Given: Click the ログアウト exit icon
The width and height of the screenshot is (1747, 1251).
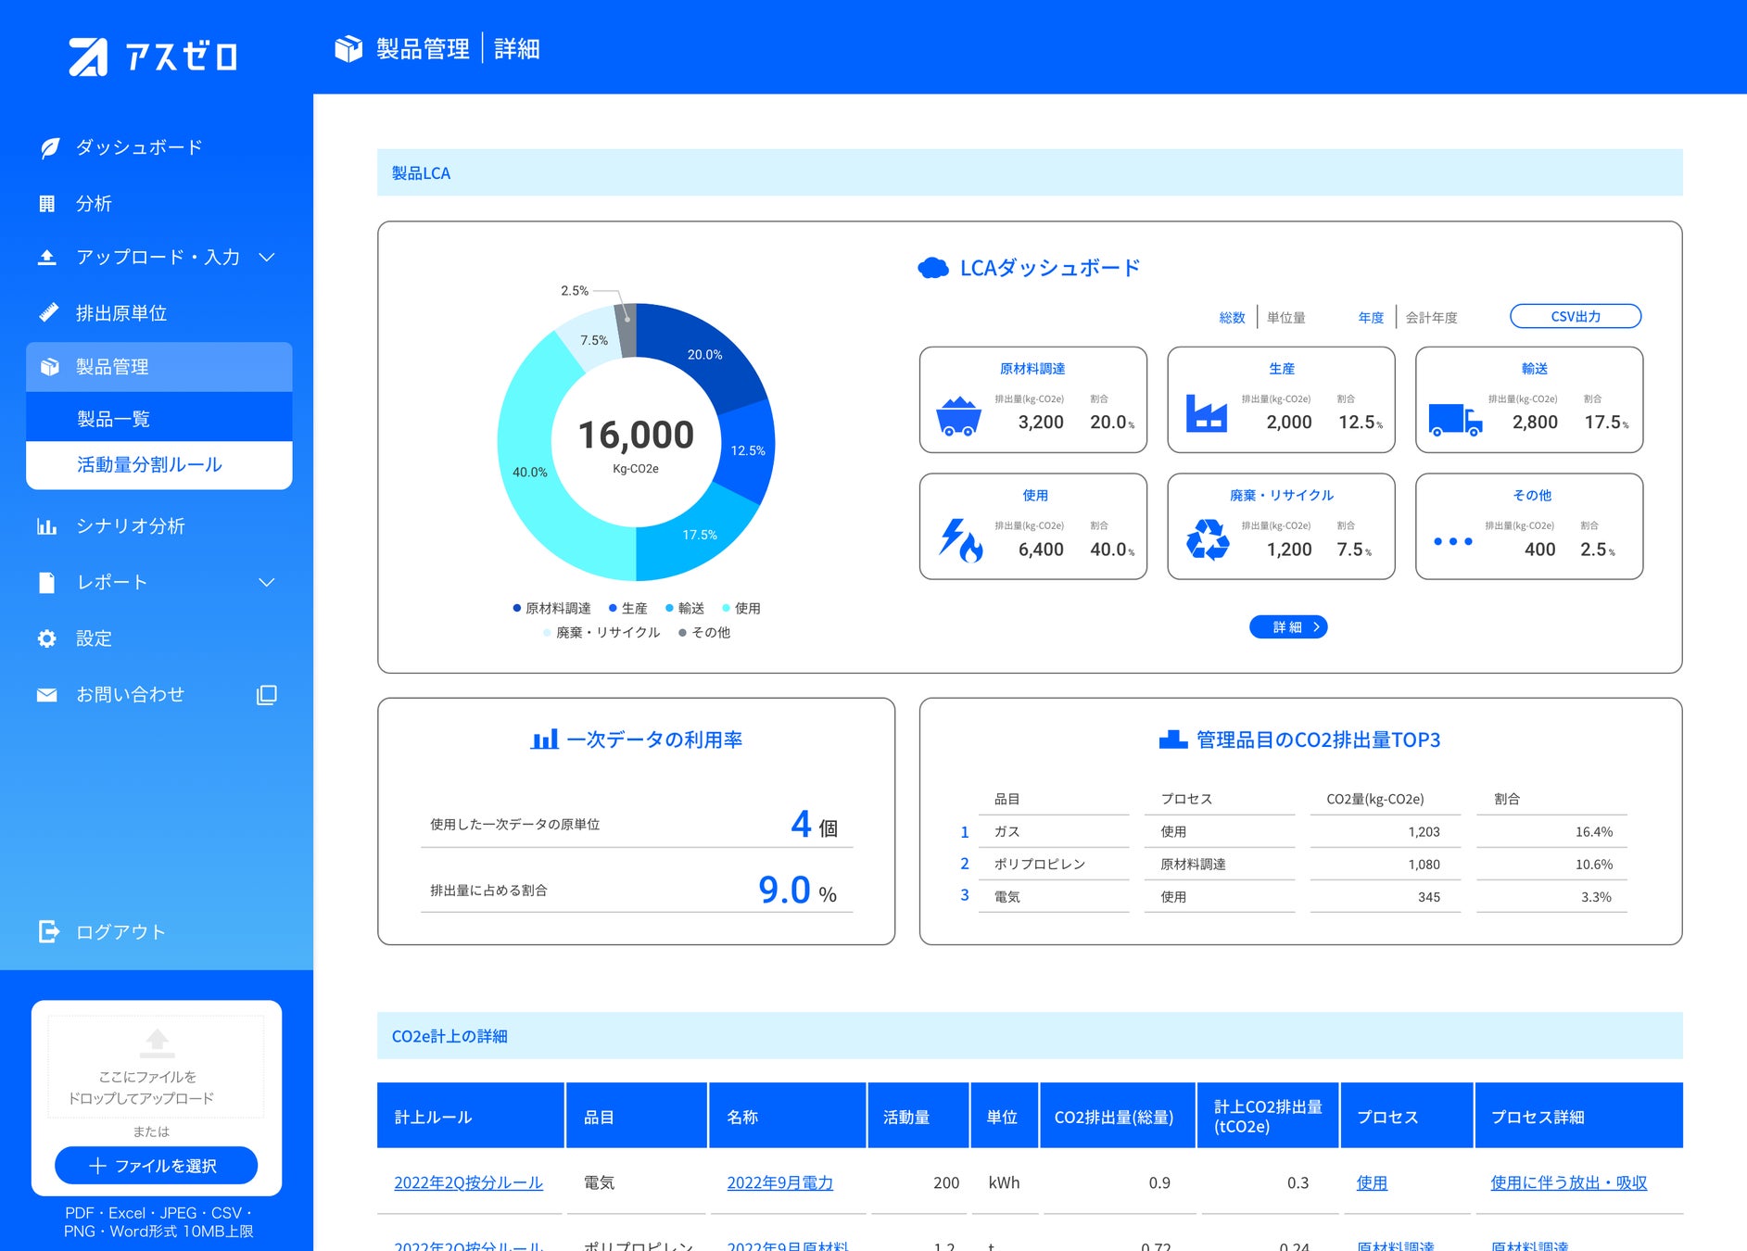Looking at the screenshot, I should coord(49,931).
